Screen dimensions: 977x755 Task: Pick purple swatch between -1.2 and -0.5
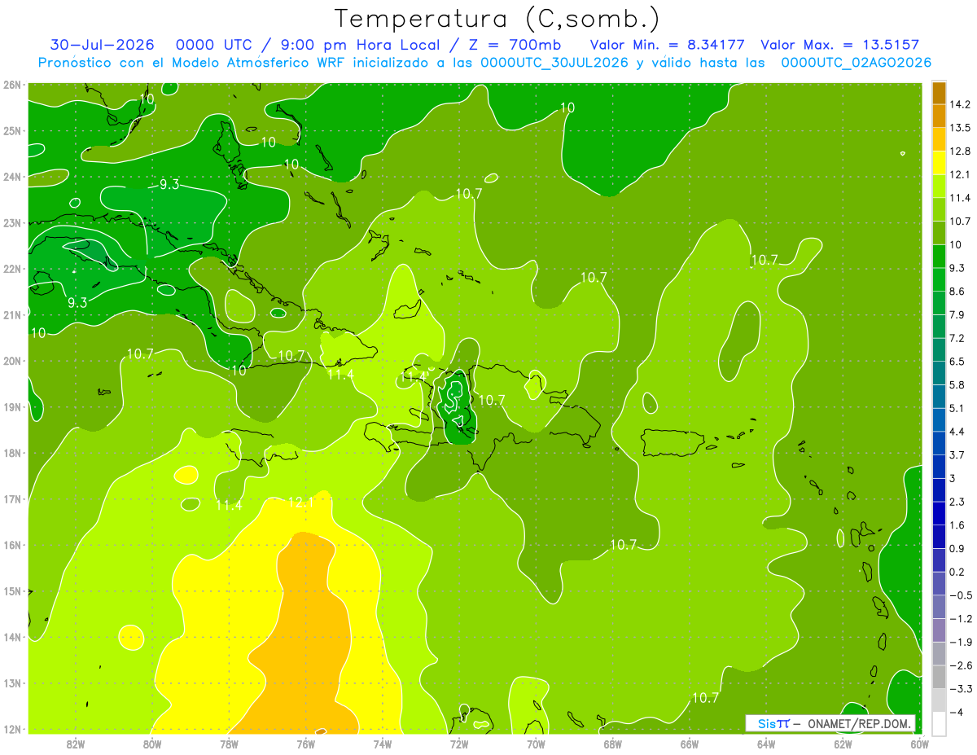939,607
